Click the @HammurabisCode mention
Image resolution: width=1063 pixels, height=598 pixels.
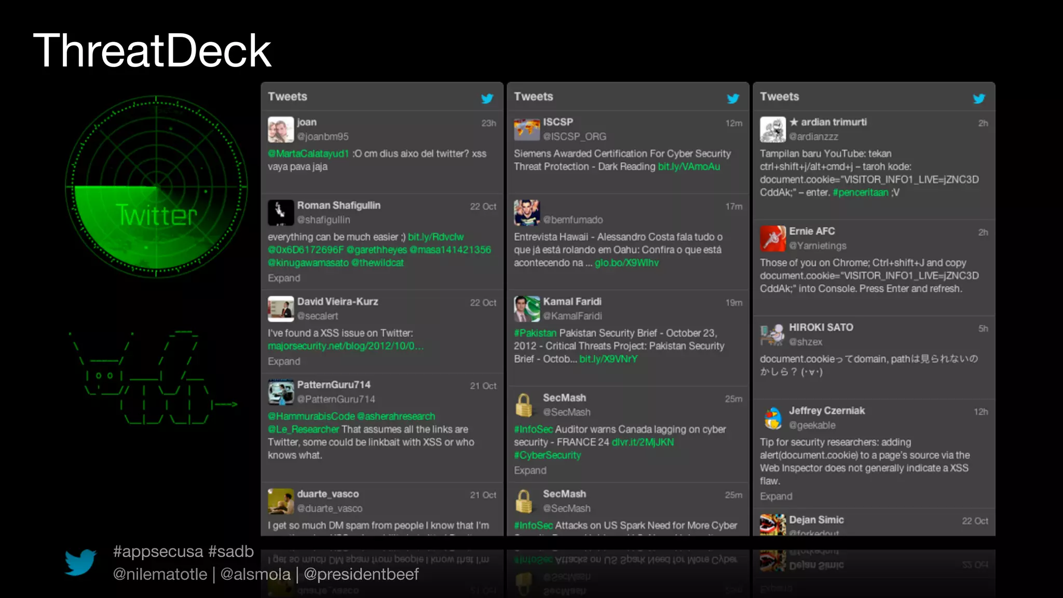311,416
